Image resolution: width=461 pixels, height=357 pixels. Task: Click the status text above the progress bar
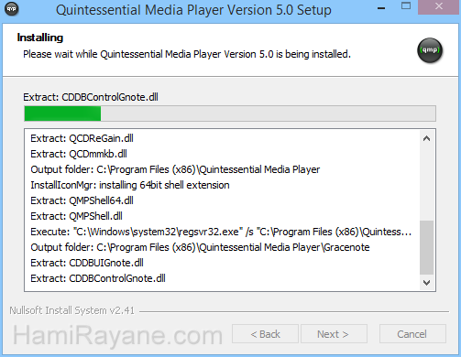91,97
